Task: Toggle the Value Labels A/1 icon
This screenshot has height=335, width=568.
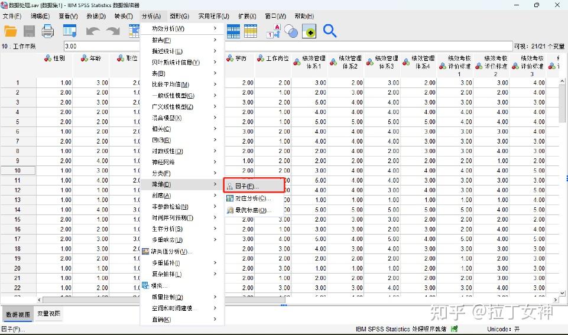Action: click(x=274, y=31)
